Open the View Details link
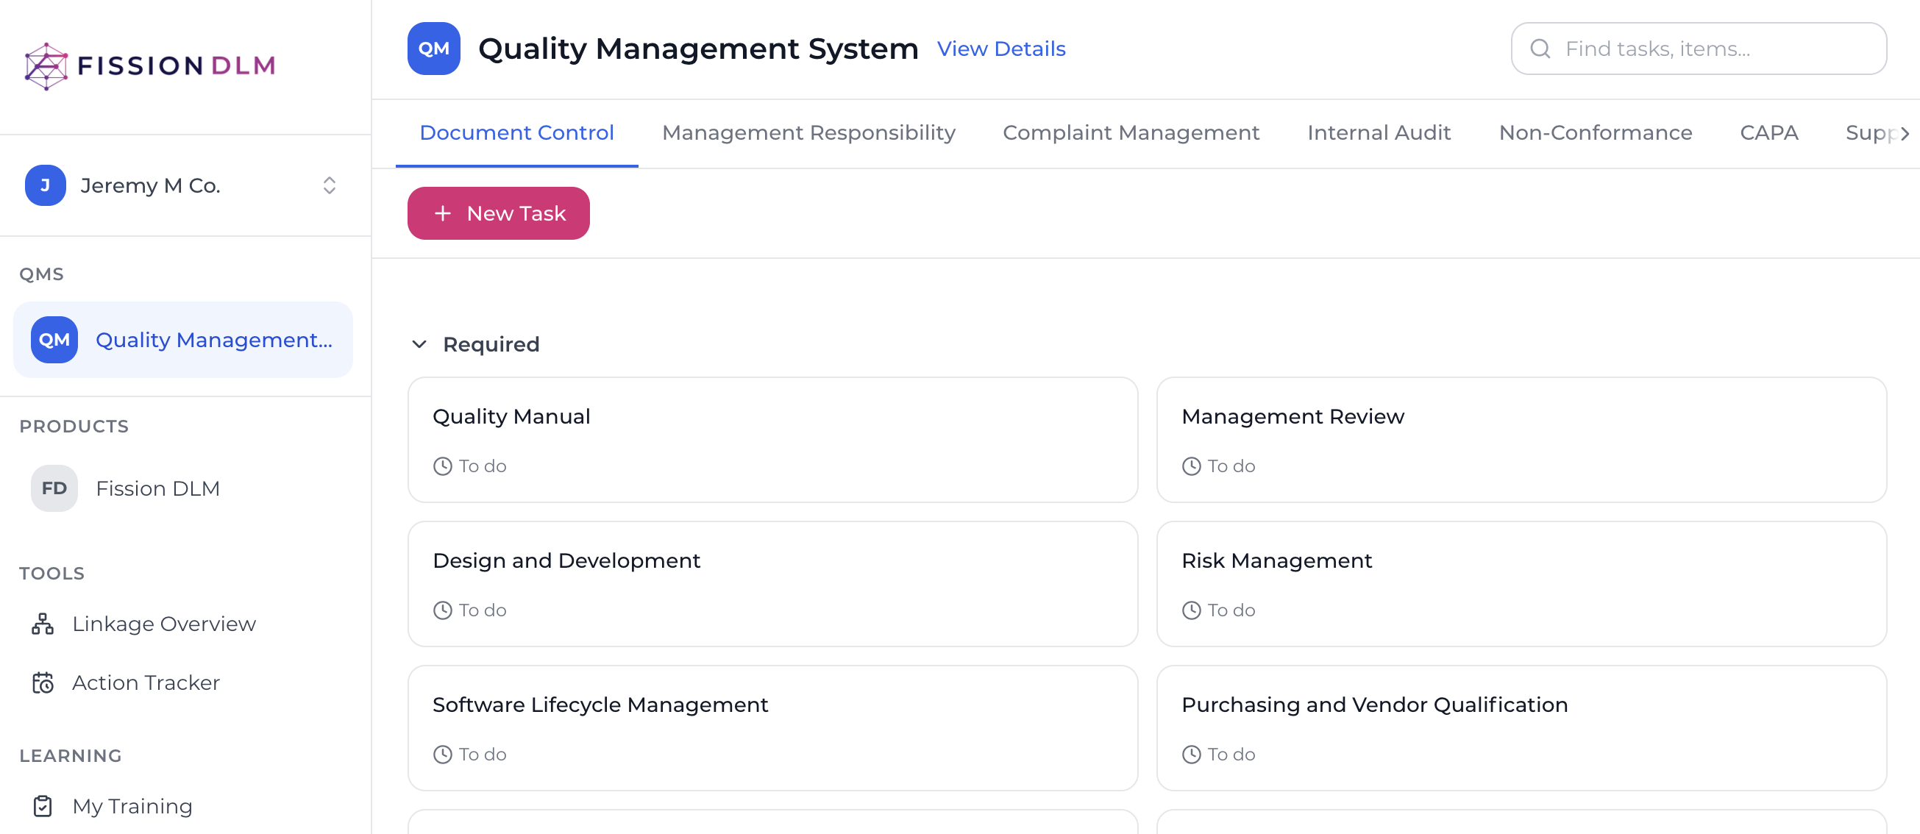This screenshot has width=1920, height=834. (x=1000, y=49)
